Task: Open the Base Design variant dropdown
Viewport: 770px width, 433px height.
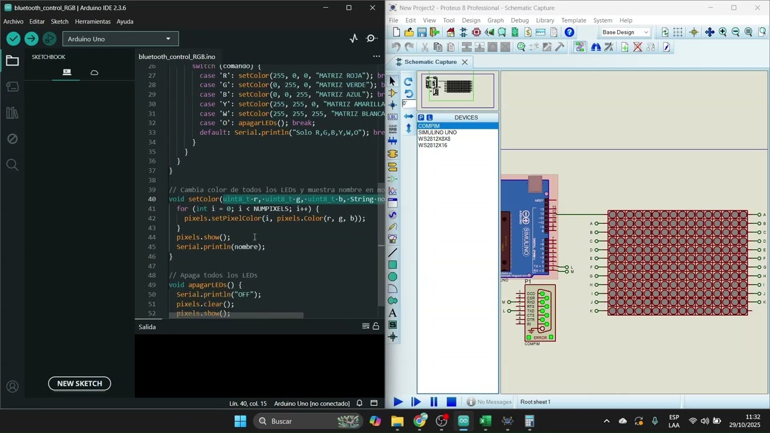Action: [626, 32]
